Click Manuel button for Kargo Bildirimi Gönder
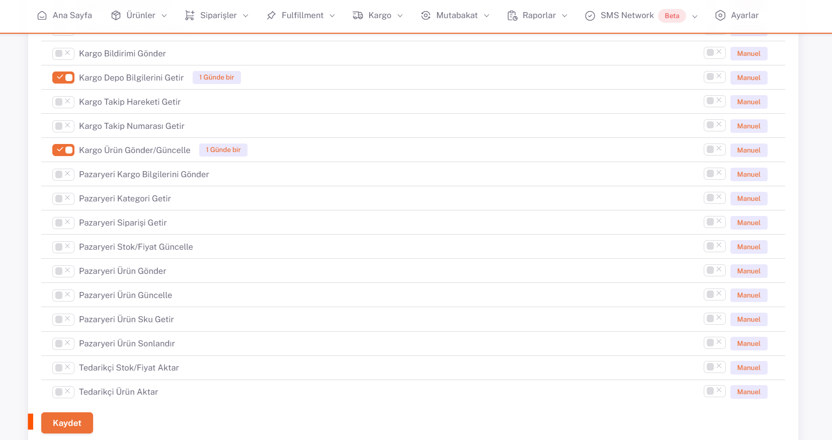The width and height of the screenshot is (832, 440). click(x=749, y=53)
